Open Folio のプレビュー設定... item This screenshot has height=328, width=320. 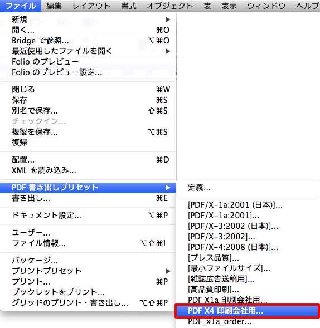[x=88, y=72]
